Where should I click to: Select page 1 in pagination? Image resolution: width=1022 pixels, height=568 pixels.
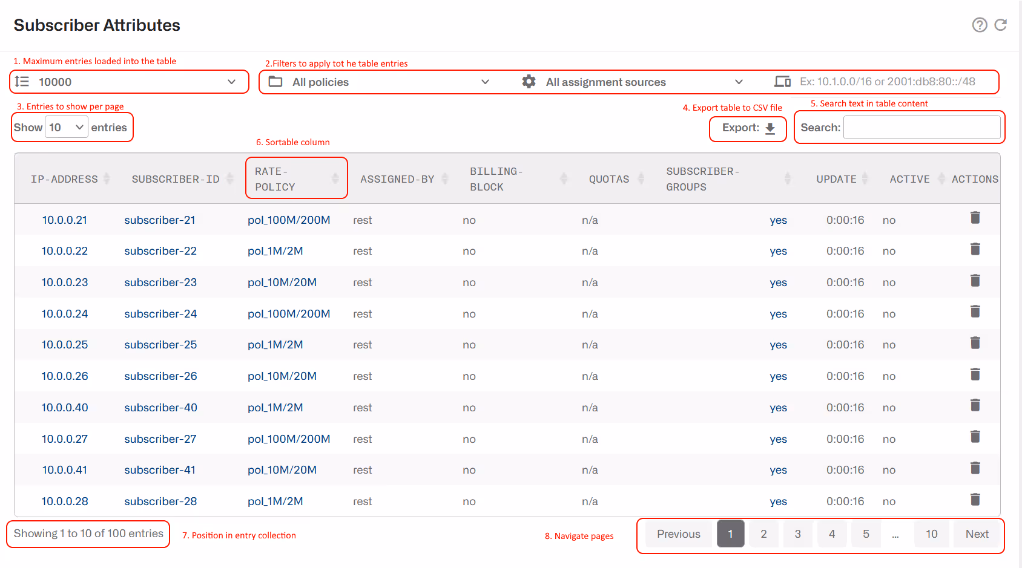point(730,534)
